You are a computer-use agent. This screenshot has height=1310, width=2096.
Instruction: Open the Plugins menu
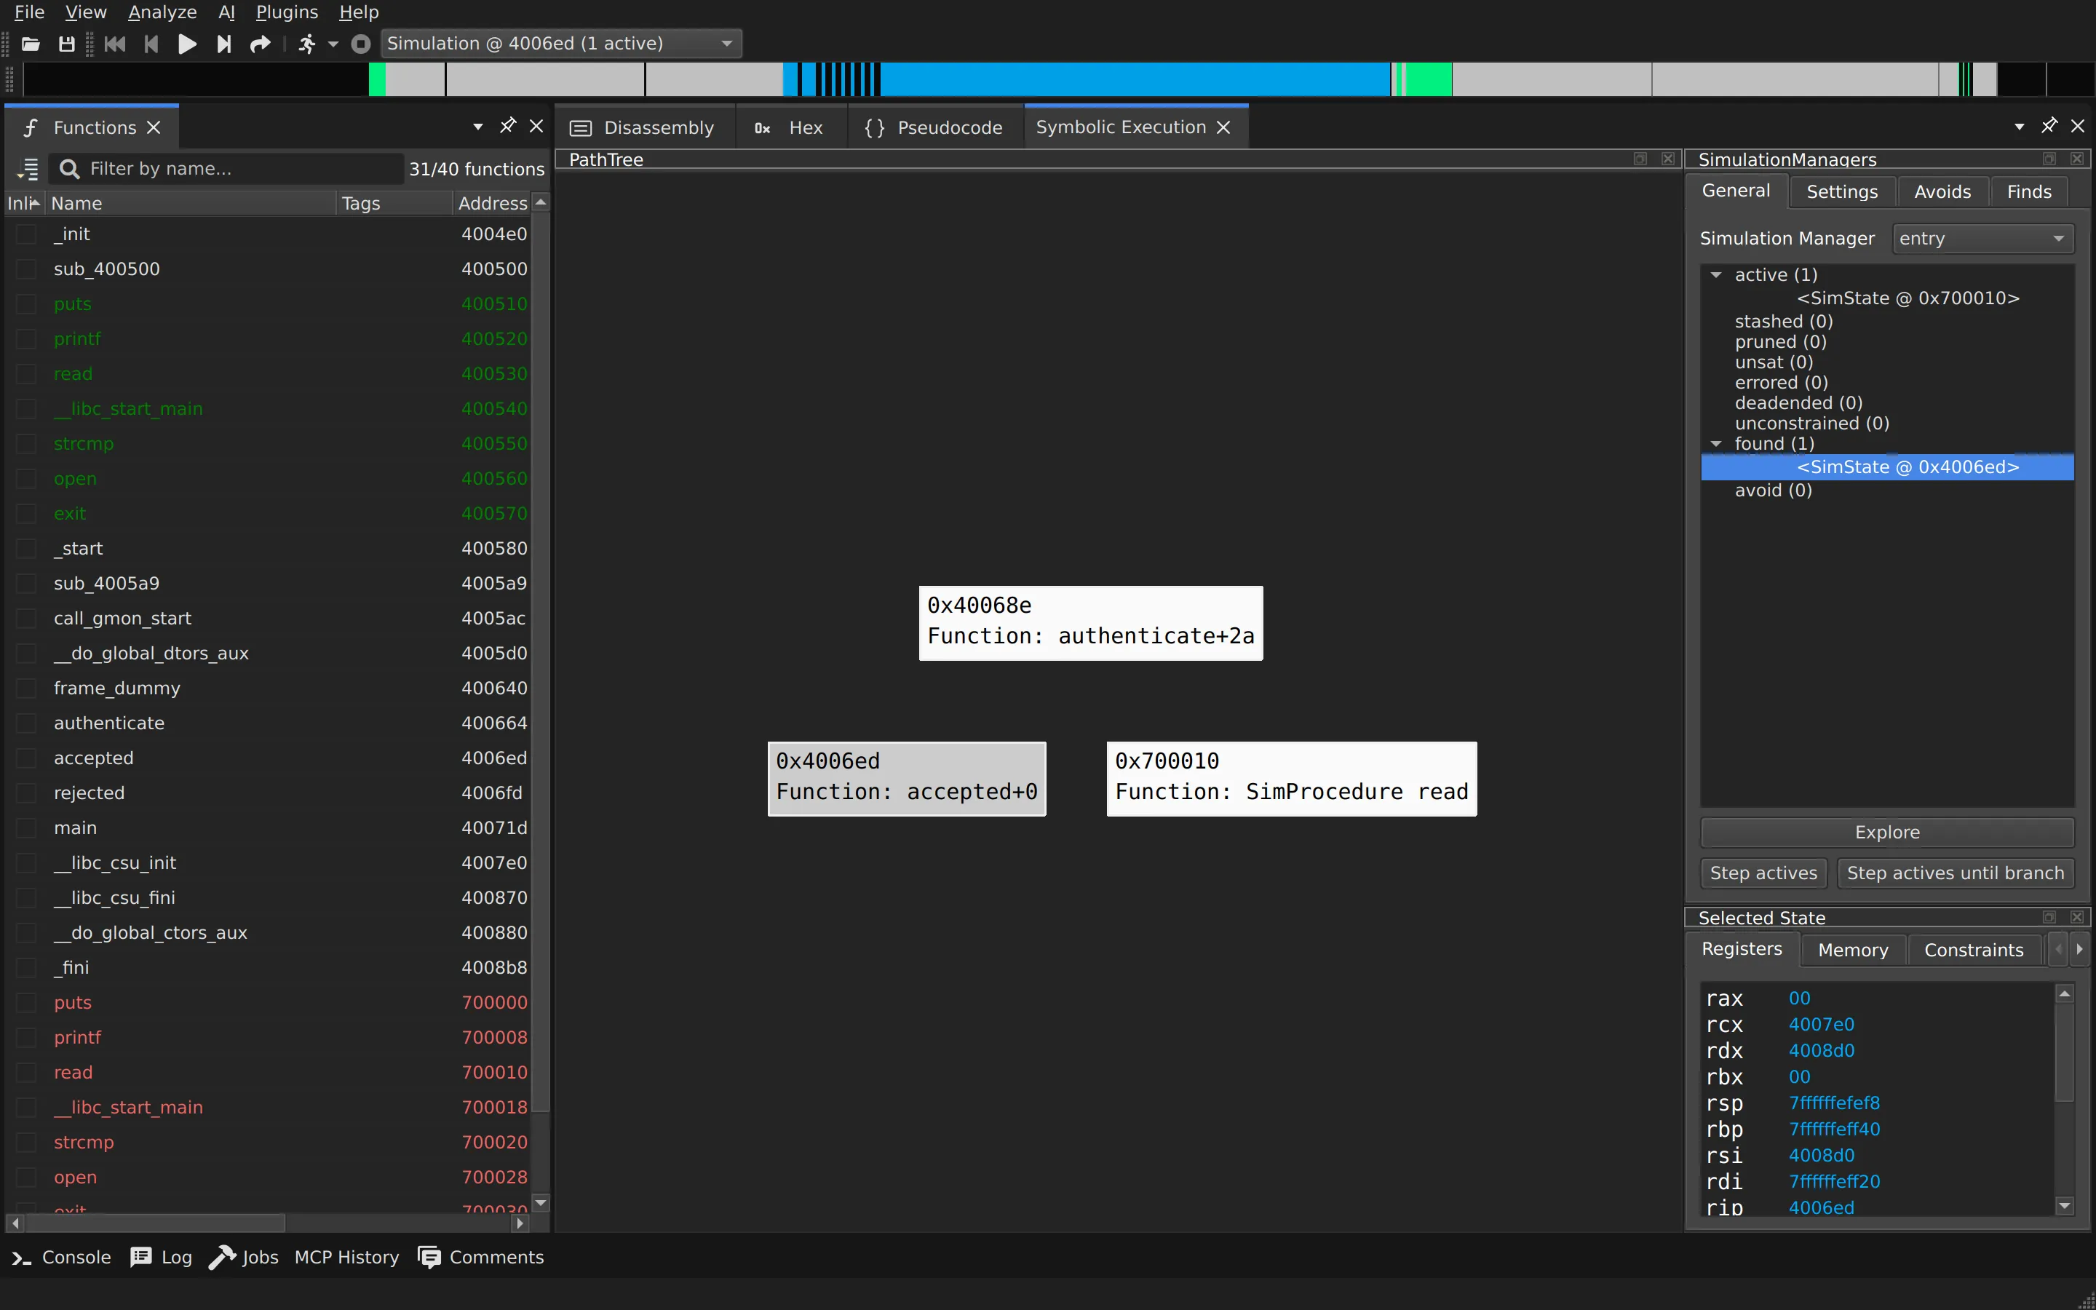point(287,12)
